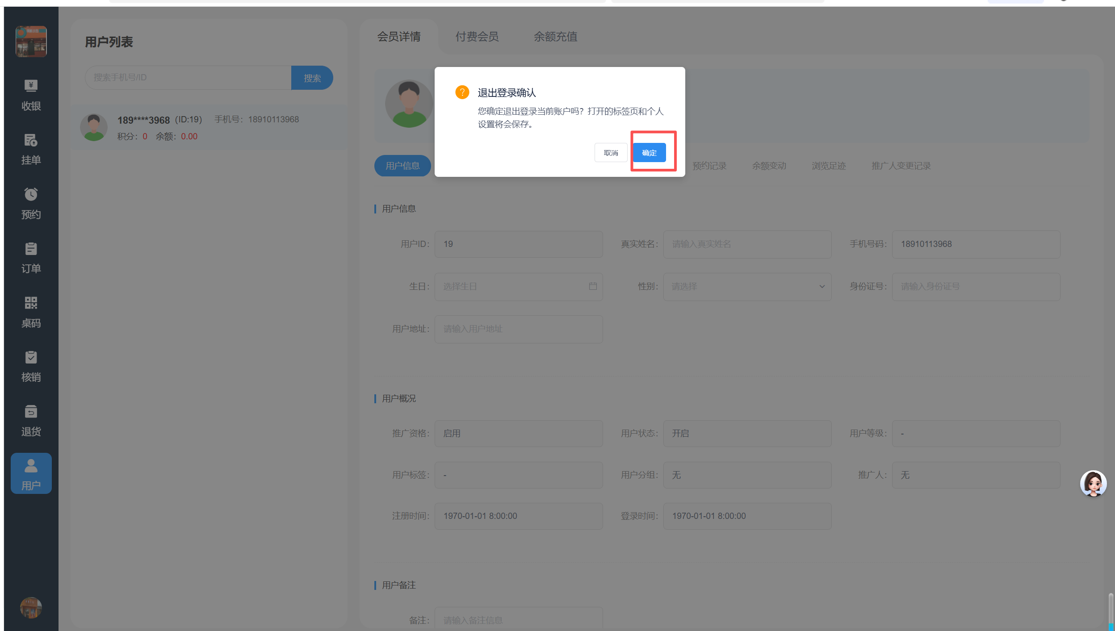Select user 189****3968 in the list

click(x=208, y=128)
